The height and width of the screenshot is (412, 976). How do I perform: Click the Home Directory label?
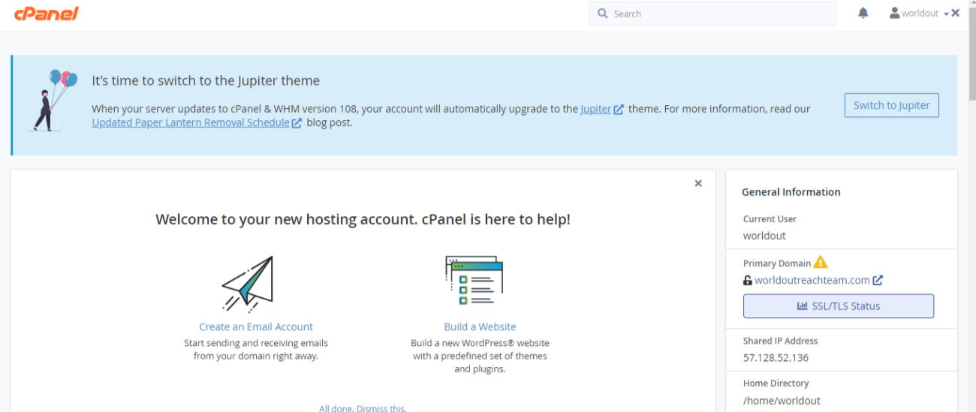coord(776,383)
